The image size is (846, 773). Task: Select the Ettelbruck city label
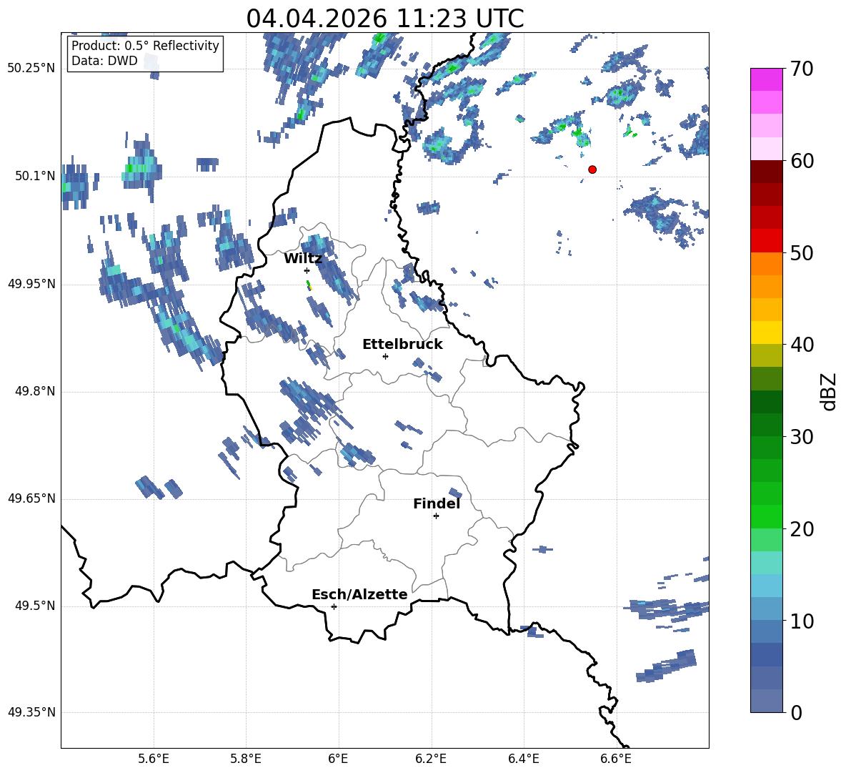[x=402, y=344]
